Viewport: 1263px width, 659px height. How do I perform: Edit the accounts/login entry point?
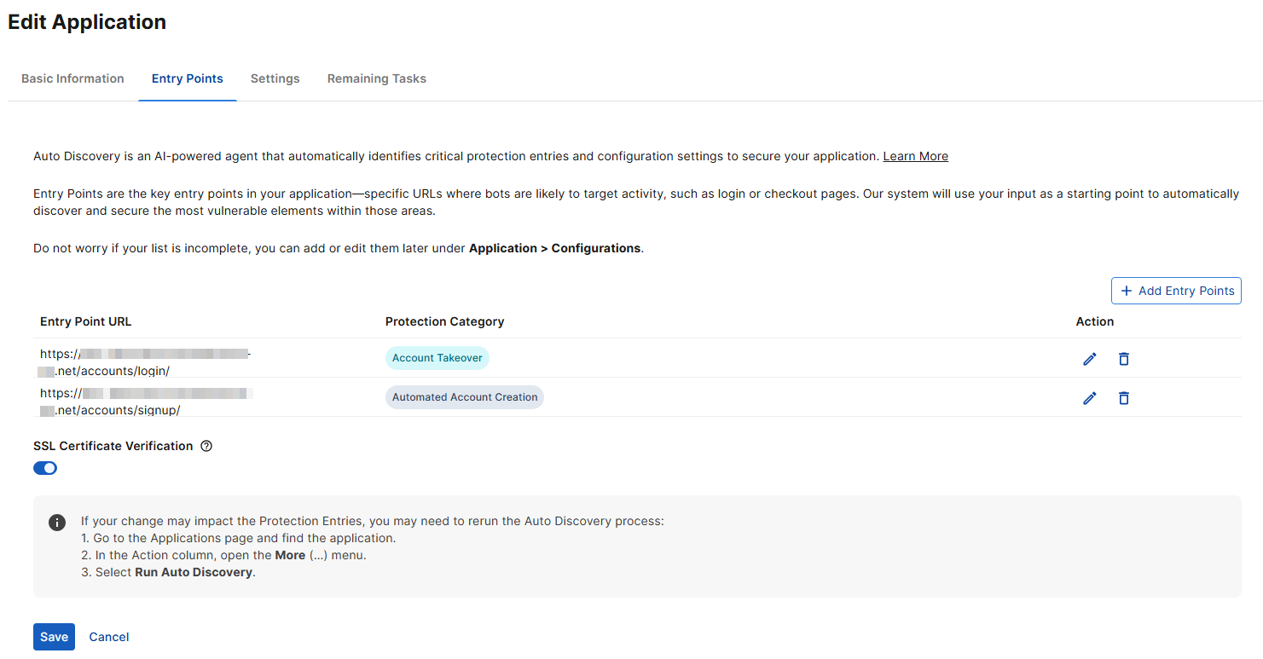[x=1089, y=359]
